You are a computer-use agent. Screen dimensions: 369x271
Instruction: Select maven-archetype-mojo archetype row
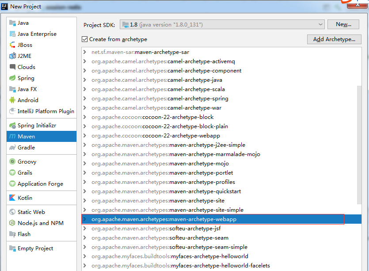[x=221, y=164]
